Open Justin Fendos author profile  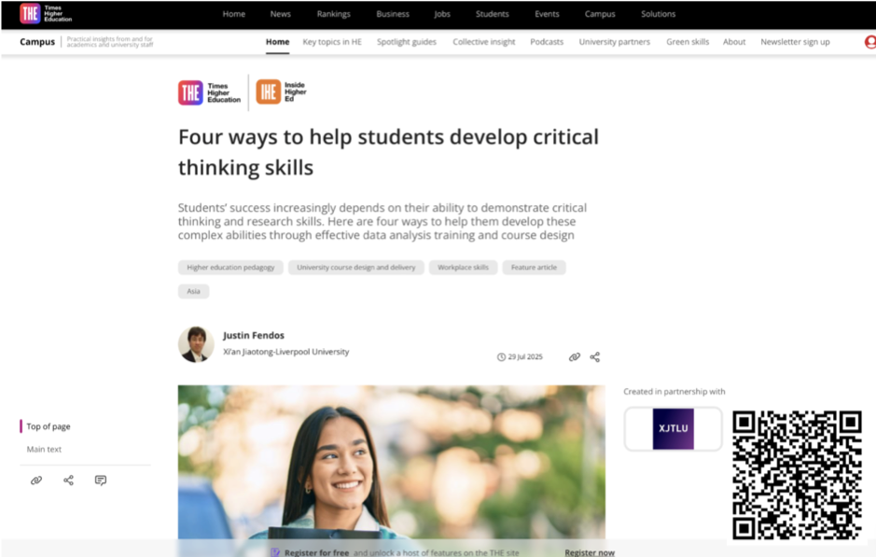254,335
